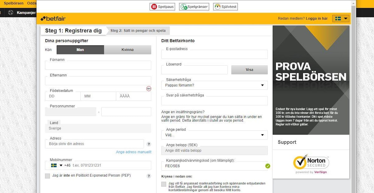
Task: Tick the not a Politically Exposed Person checkbox
Action: tap(47, 176)
